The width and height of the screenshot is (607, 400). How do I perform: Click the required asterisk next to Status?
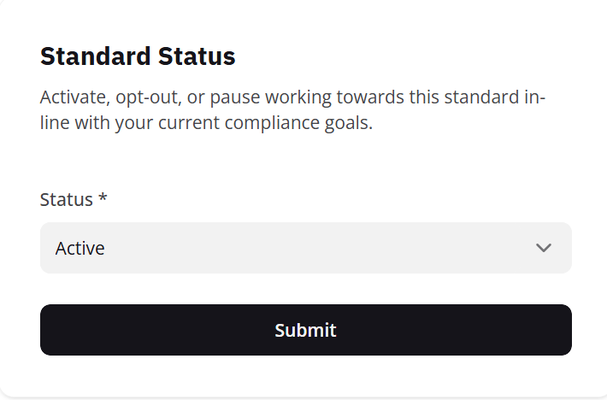[103, 198]
